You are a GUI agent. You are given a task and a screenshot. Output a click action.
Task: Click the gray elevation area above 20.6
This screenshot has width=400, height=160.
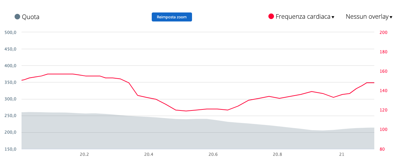point(213,135)
